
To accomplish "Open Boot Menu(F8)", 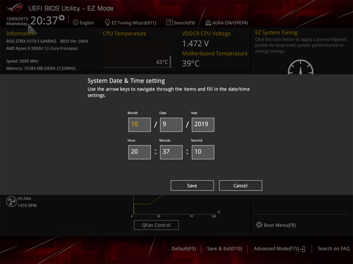I will (x=279, y=225).
